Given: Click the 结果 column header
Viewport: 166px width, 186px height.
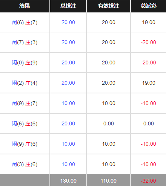Looking at the screenshot, I should [x=25, y=6].
